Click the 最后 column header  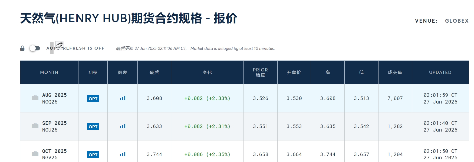click(154, 72)
